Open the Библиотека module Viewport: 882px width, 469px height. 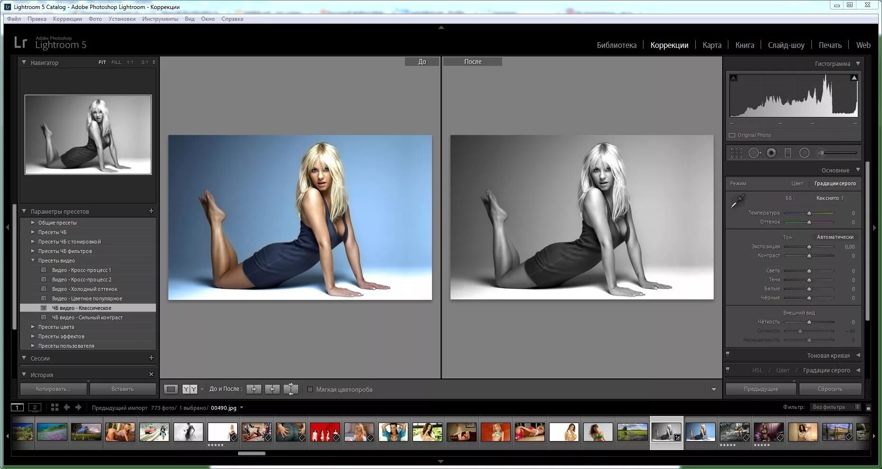coord(616,45)
